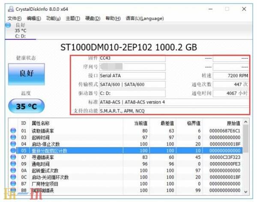257x202 pixels.
Task: Click the S.M.A.R.T., APM, NCQ features field
Action: [x=174, y=111]
